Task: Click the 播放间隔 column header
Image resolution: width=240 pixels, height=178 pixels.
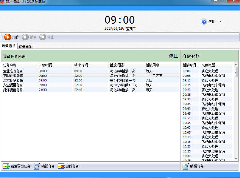Action: (126, 65)
